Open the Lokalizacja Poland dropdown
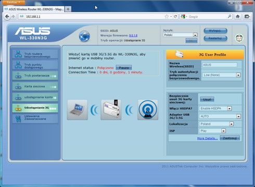Image resolution: width=255 pixels, height=187 pixels. [x=216, y=124]
